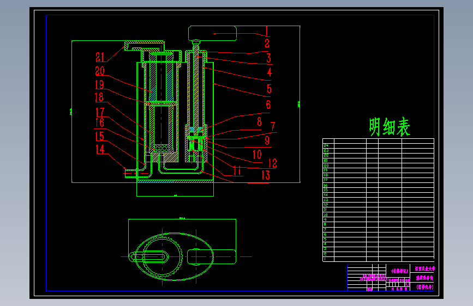This screenshot has height=306, width=473.
Task: Click the green 明细表 title text
Action: 390,127
